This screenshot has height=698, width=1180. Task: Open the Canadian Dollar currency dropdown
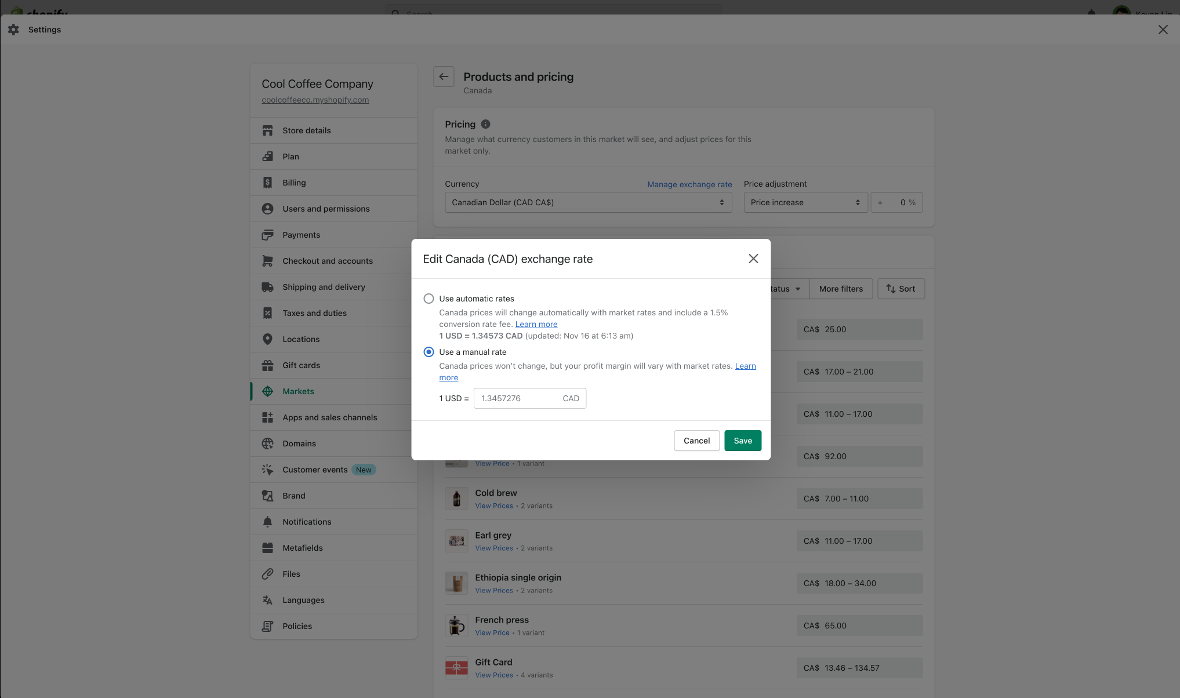588,202
